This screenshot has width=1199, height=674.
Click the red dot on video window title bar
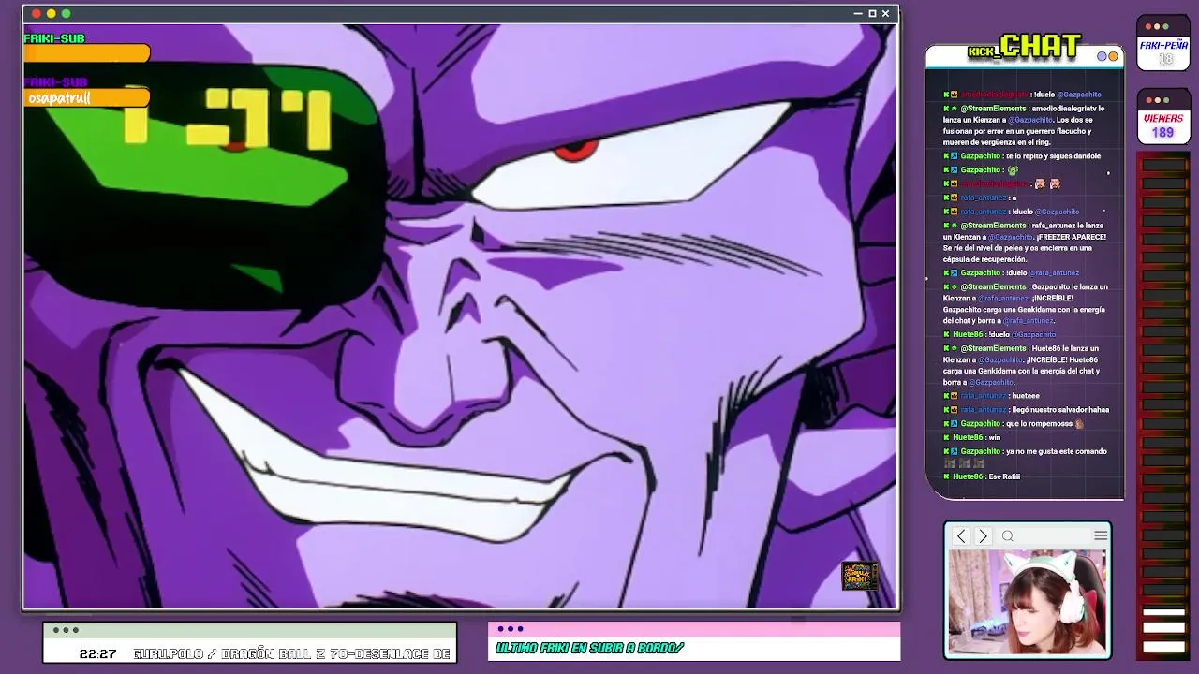(x=37, y=13)
